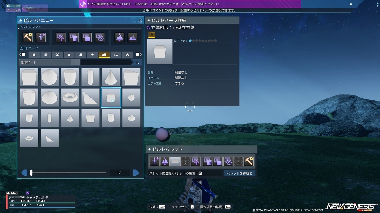Select character-lift icon in Build Palette
Viewport: 380px width, 213px height.
(x=155, y=162)
